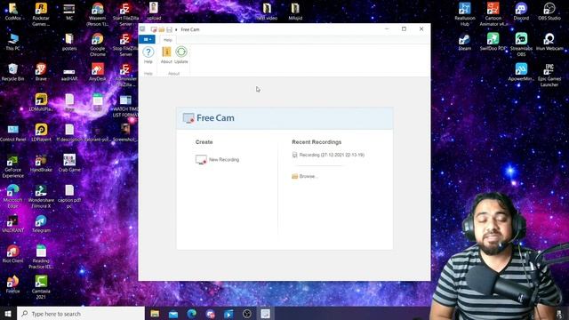Open Edge browser from taskbar
This screenshot has height=320, width=569.
pos(192,314)
